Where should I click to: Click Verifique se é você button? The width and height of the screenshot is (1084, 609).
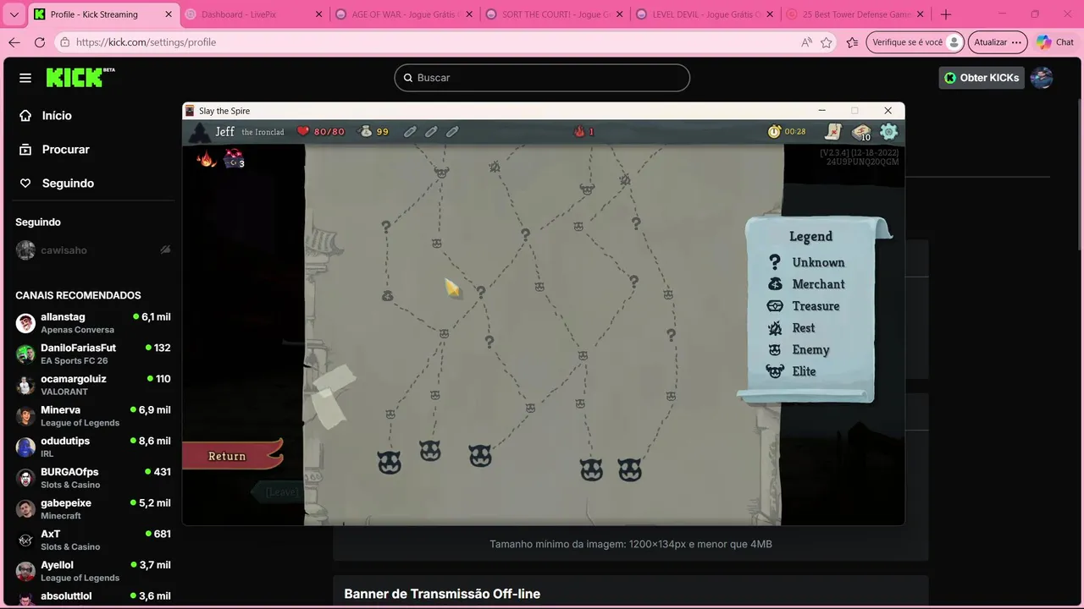(x=916, y=42)
